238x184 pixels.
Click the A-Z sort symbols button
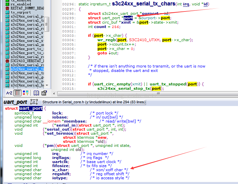[9, 93]
